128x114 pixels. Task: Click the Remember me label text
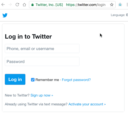click(x=47, y=80)
